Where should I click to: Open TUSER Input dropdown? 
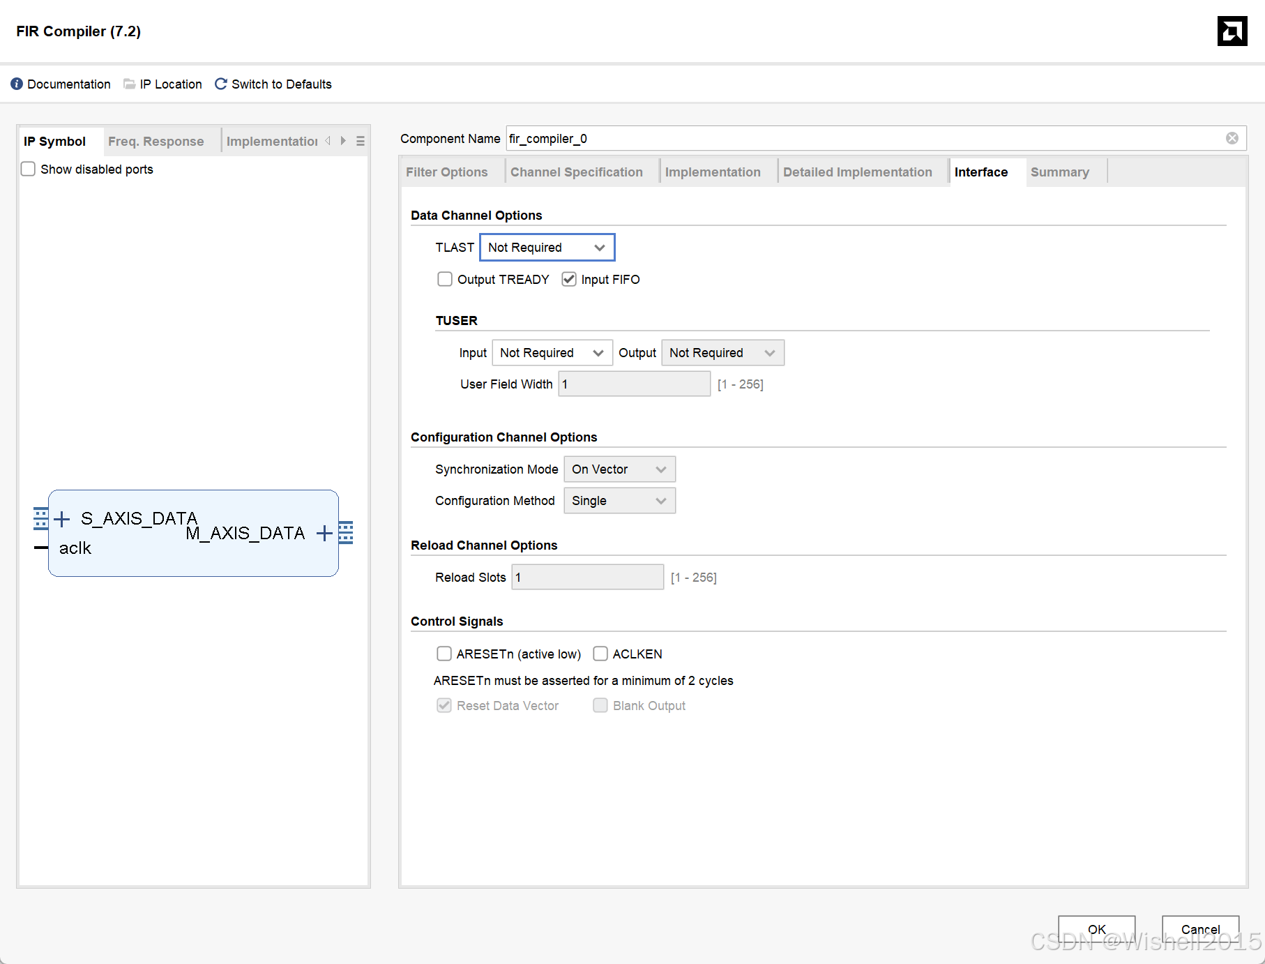tap(552, 353)
